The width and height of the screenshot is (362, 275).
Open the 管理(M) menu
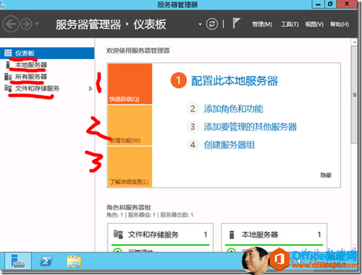coord(262,24)
